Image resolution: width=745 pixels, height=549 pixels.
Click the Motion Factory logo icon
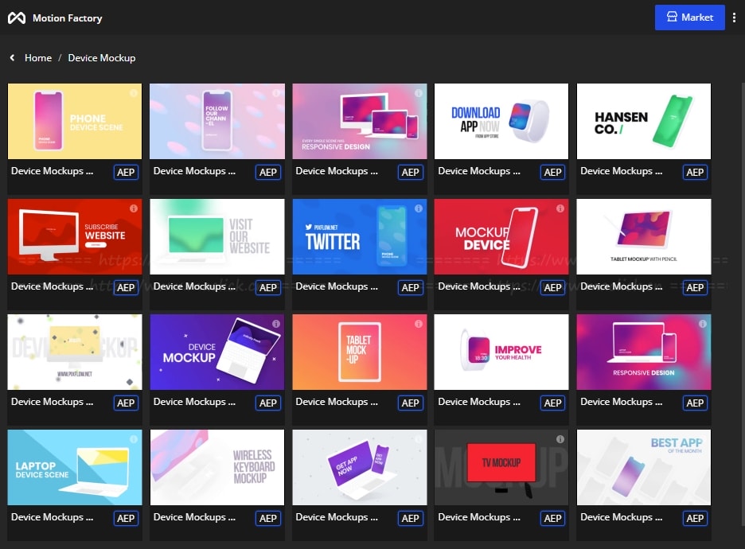click(x=16, y=18)
